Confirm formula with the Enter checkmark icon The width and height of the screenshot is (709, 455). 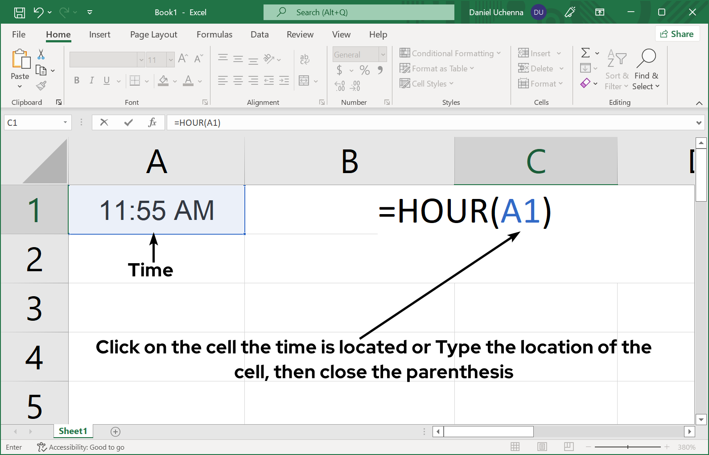128,122
